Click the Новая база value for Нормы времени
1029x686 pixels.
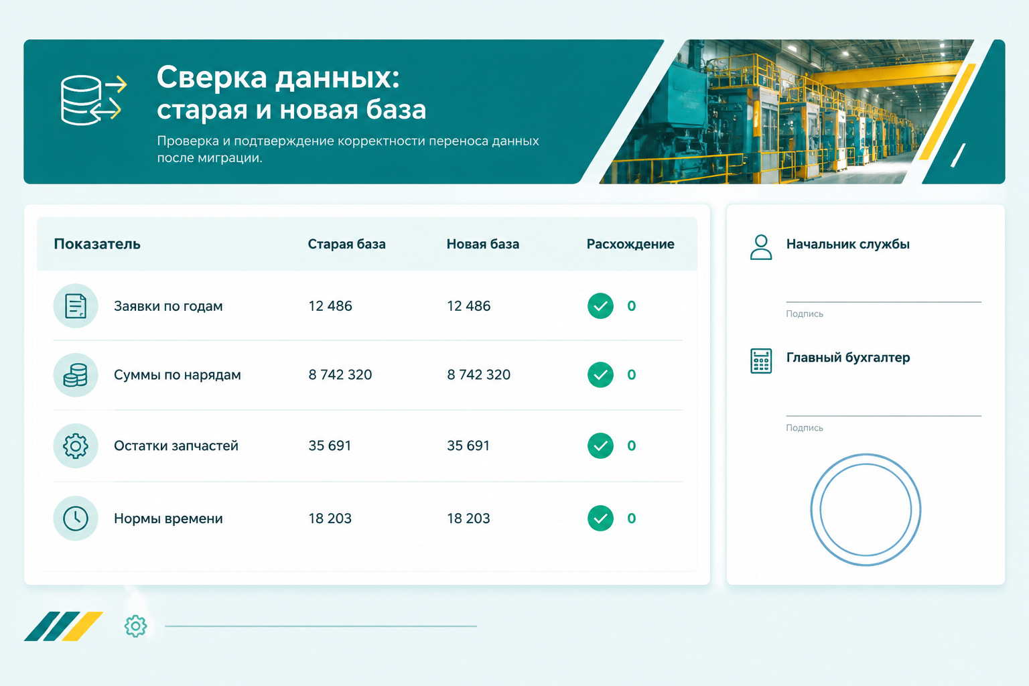[469, 519]
